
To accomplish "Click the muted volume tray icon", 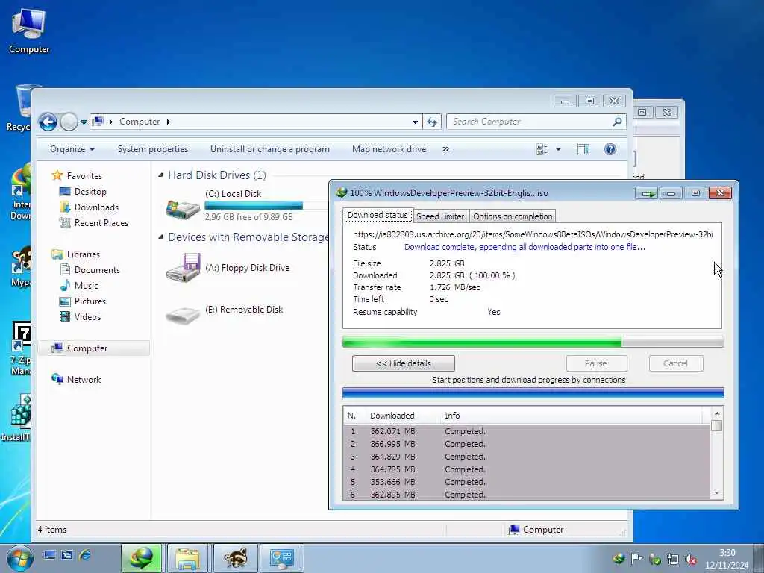I will click(691, 560).
